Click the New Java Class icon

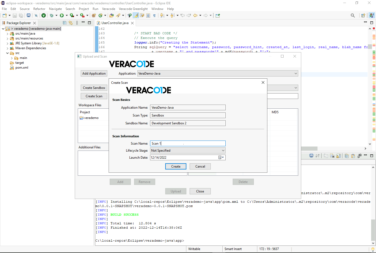[101, 15]
